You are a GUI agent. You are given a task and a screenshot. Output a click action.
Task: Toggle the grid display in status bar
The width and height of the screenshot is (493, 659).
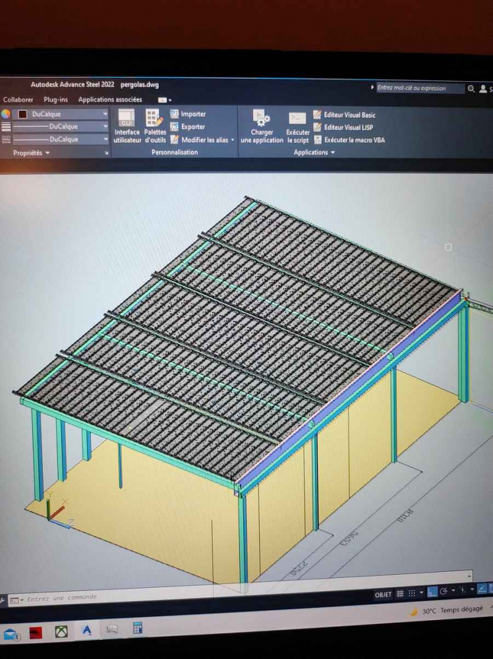[400, 594]
